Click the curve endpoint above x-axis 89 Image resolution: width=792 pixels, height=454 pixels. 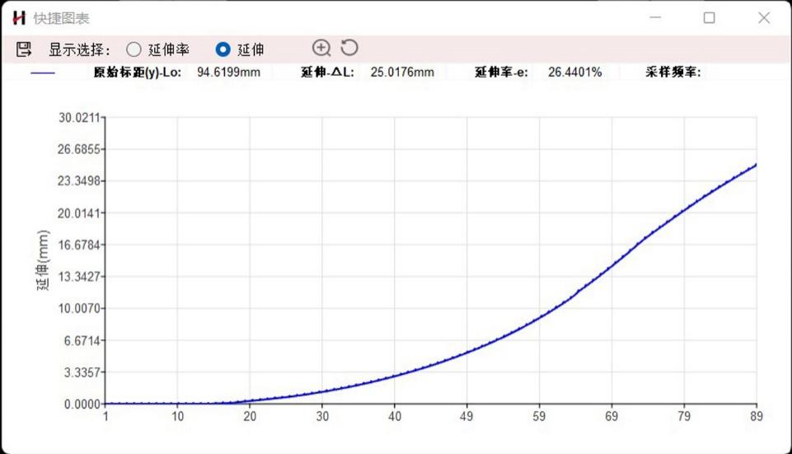pyautogui.click(x=756, y=165)
